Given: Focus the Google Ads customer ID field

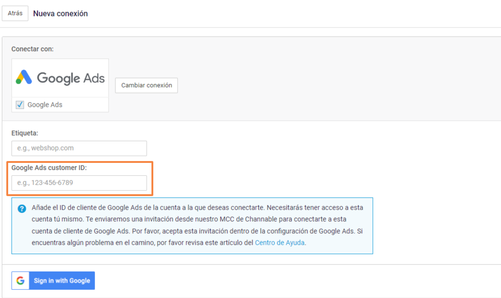Looking at the screenshot, I should click(x=79, y=183).
